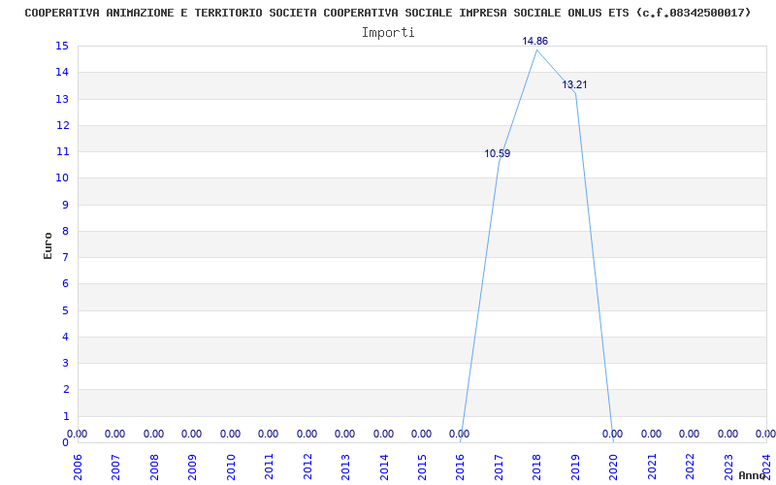Click the 'Euro' y-axis label
This screenshot has width=776, height=485.
pos(48,245)
